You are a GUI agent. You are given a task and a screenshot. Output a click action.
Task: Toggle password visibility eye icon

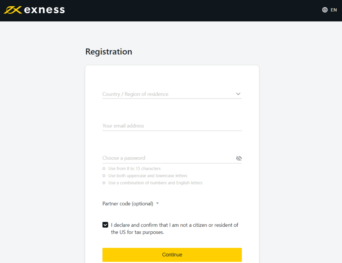[x=239, y=158]
